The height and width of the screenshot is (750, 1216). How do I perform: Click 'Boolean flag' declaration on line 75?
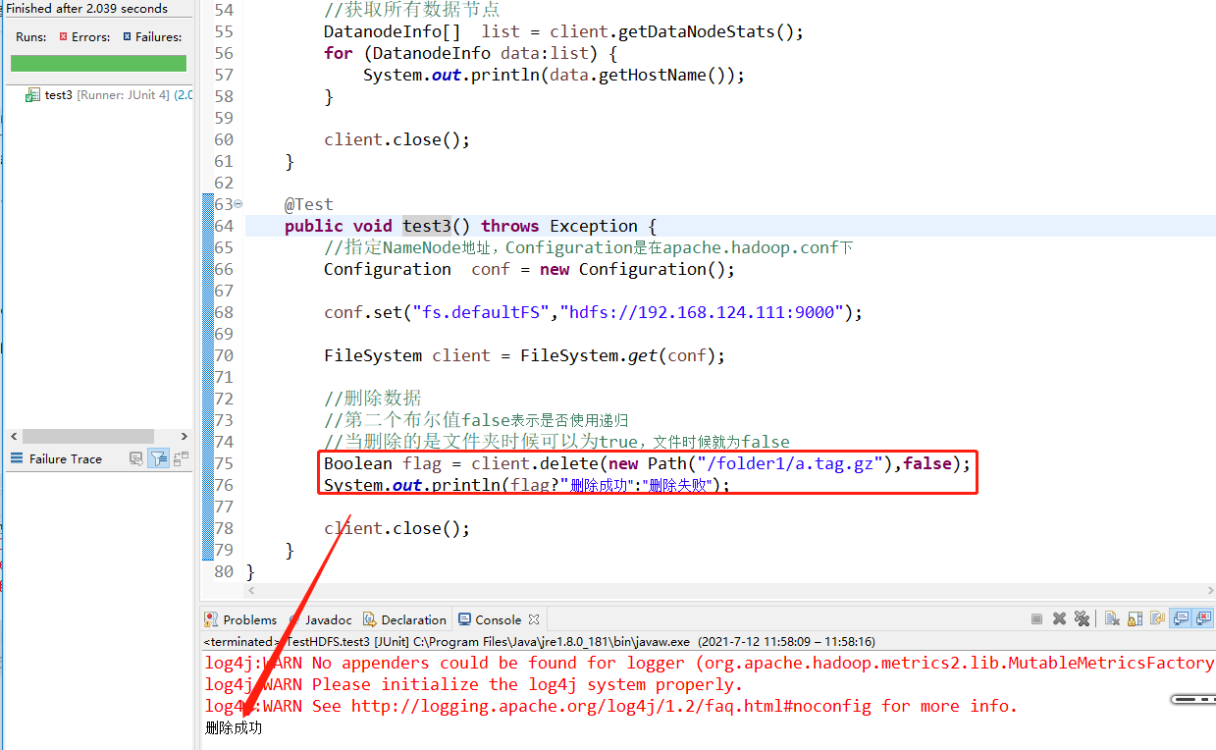point(383,463)
